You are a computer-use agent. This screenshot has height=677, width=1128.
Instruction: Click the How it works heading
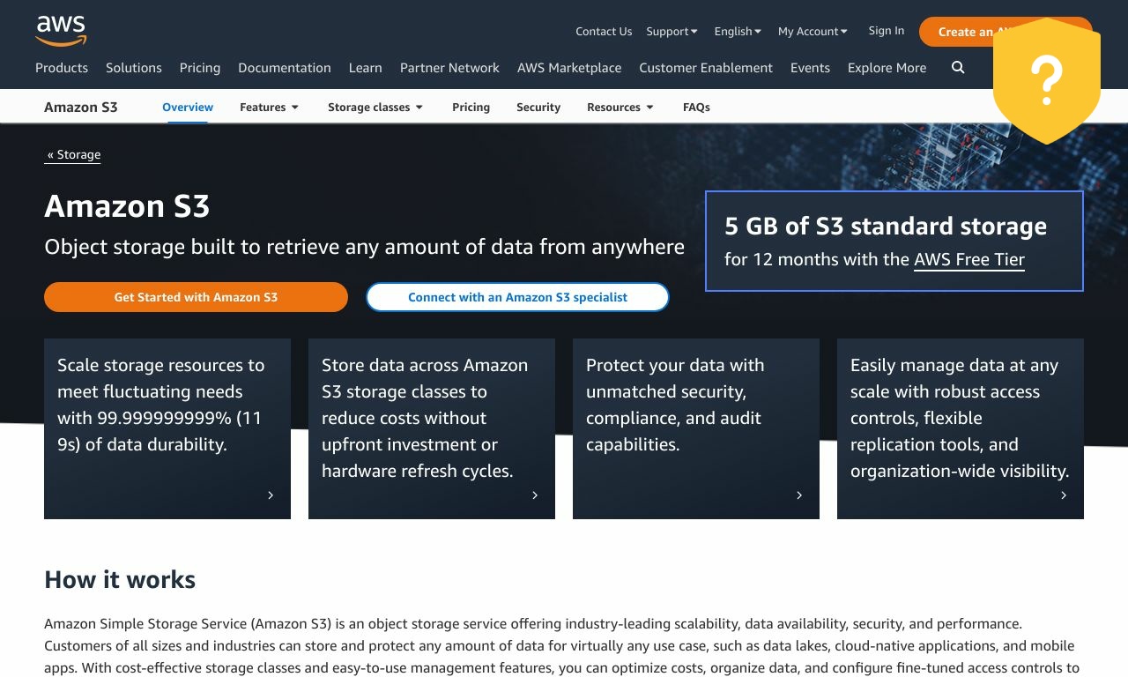[120, 579]
